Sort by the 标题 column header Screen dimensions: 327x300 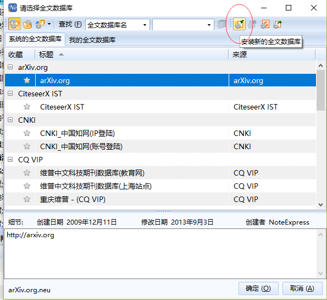pos(131,54)
